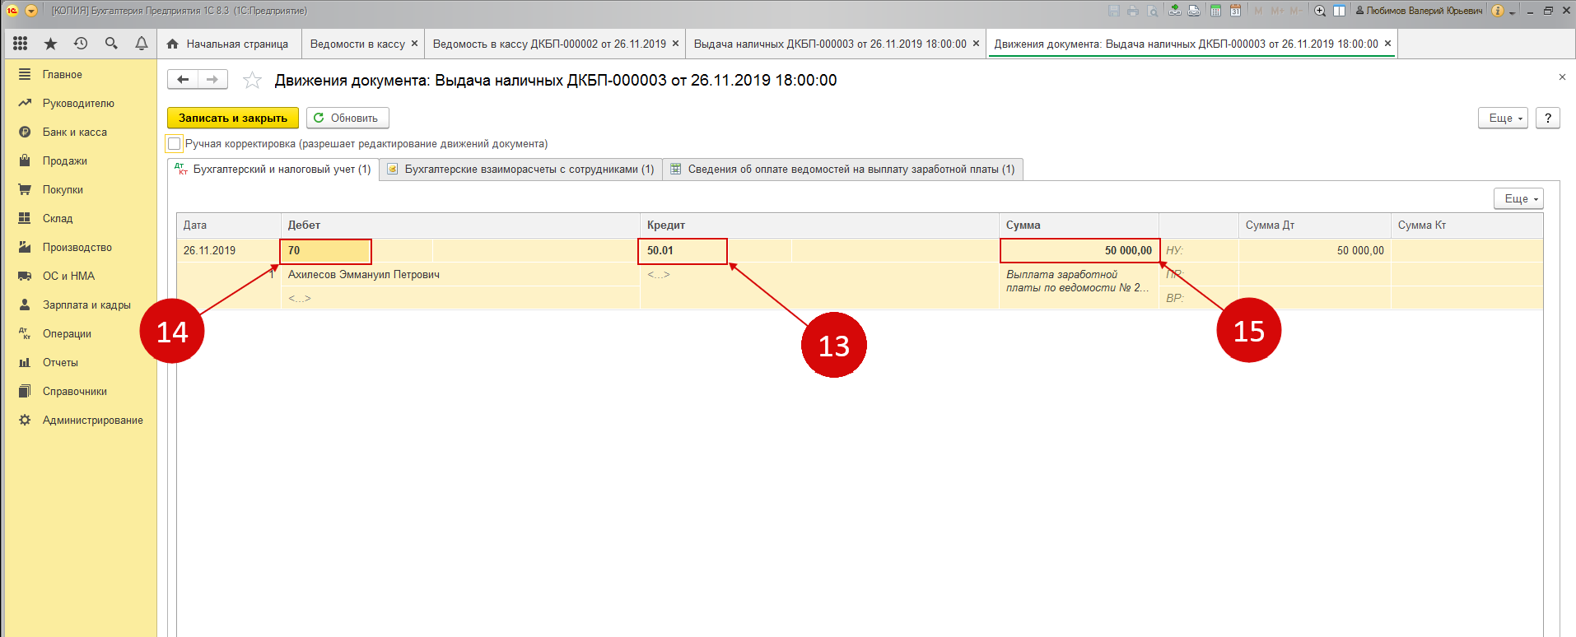This screenshot has height=637, width=1576.
Task: Open Покупки section
Action: click(79, 189)
